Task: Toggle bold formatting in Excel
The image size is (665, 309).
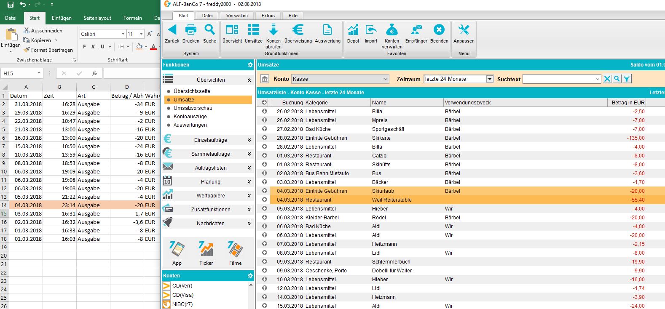Action: tap(84, 47)
